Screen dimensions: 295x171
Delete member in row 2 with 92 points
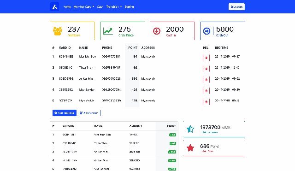pos(206,69)
